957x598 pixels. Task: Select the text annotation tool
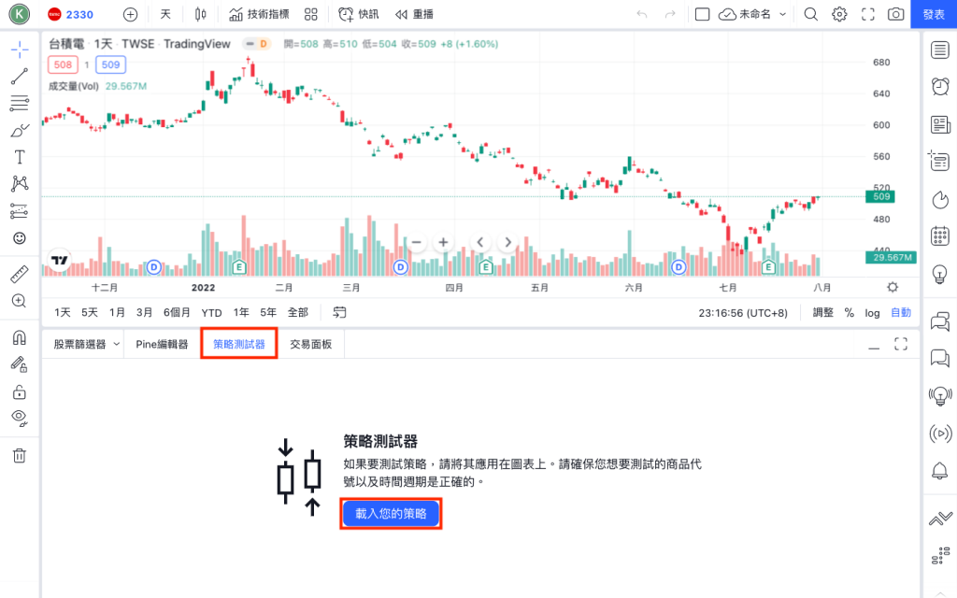click(x=20, y=157)
